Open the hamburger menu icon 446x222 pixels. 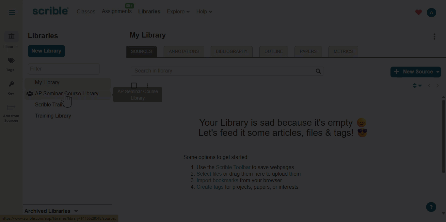[12, 12]
